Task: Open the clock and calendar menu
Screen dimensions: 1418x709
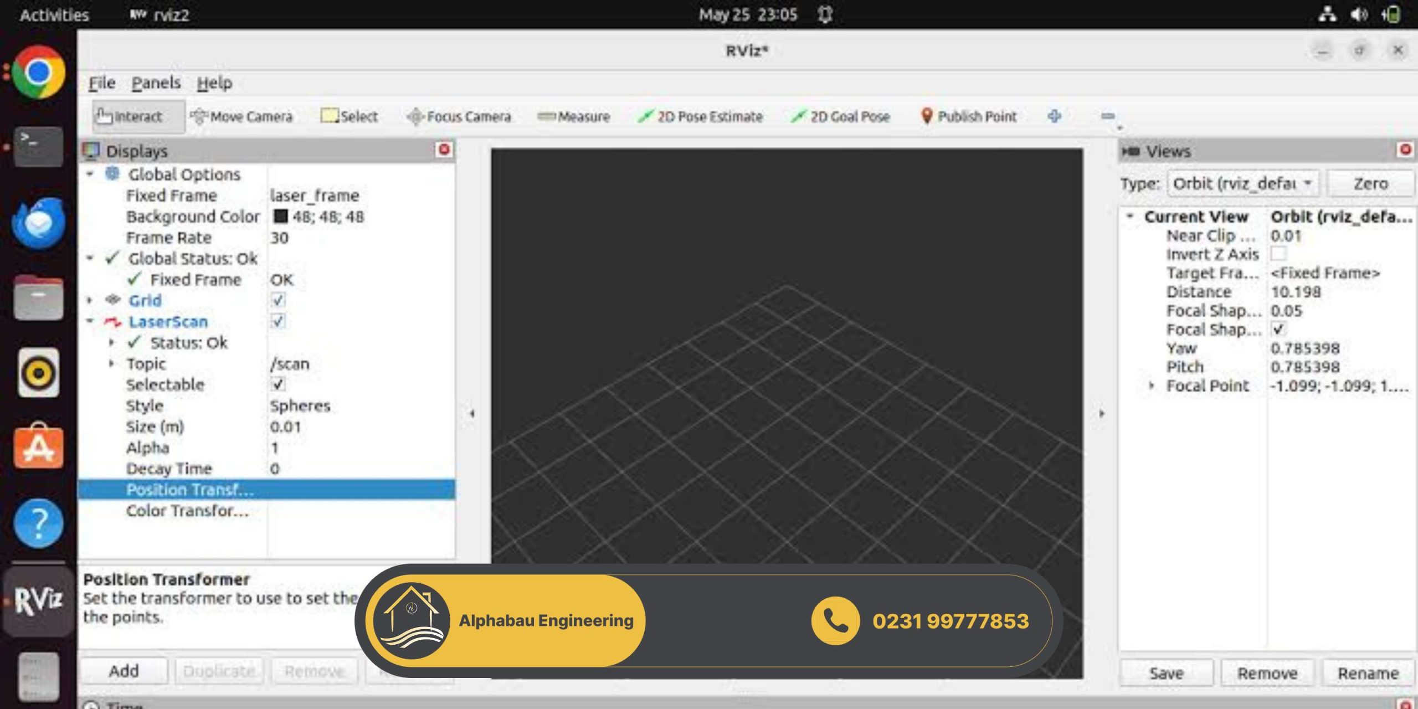Action: pos(748,14)
